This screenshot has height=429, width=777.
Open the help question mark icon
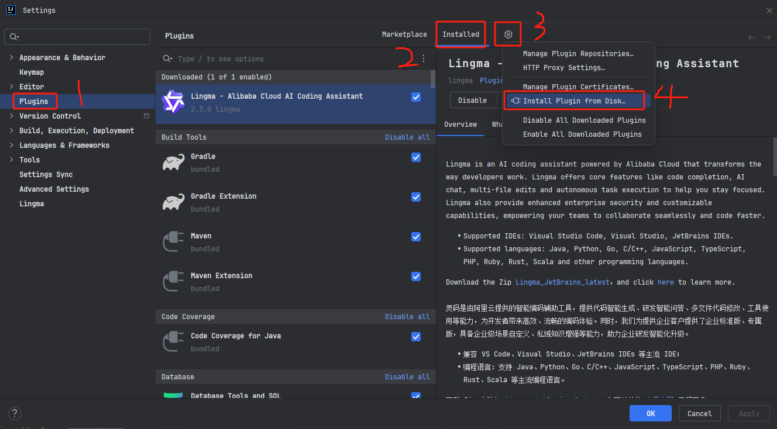[16, 413]
